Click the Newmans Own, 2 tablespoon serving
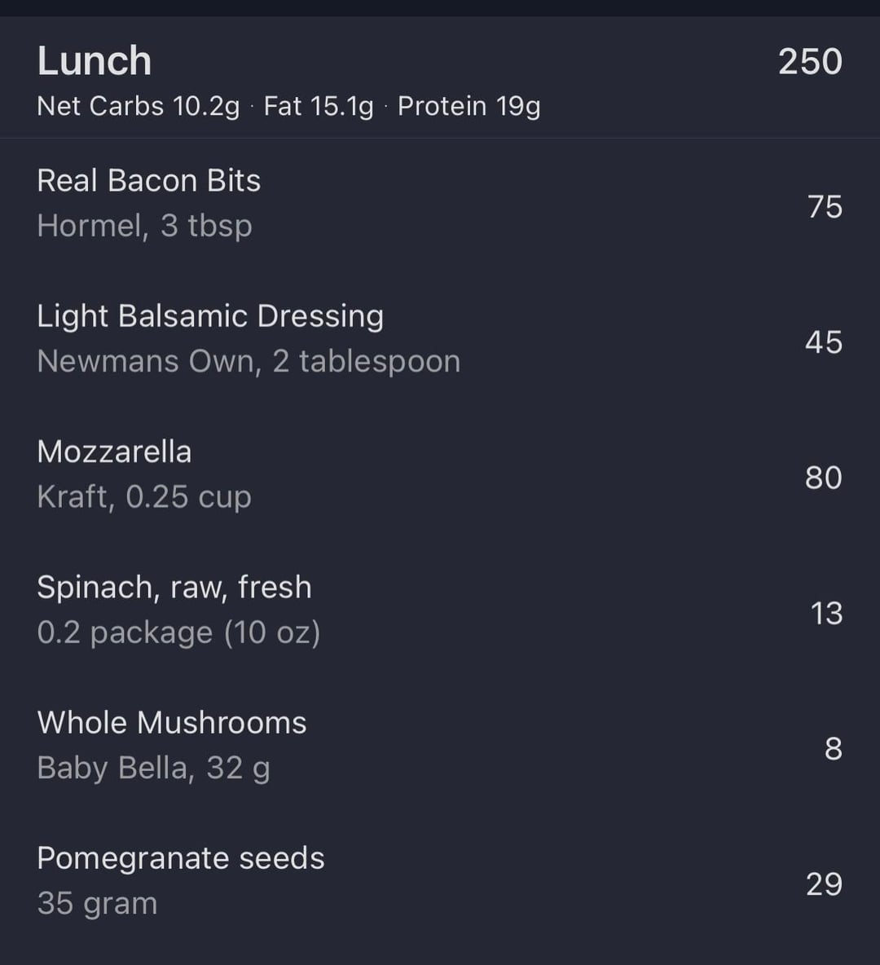Viewport: 880px width, 965px height. tap(249, 361)
